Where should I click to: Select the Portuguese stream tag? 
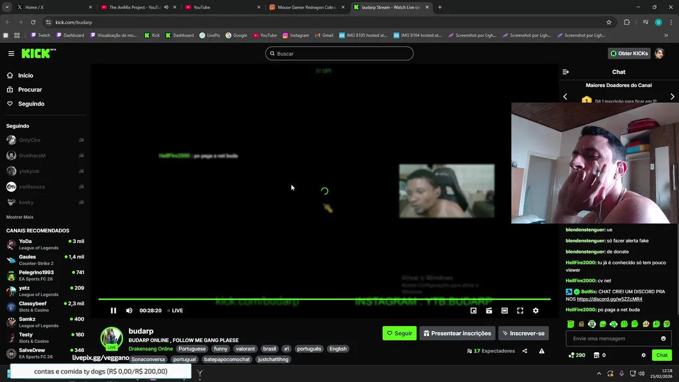click(192, 349)
